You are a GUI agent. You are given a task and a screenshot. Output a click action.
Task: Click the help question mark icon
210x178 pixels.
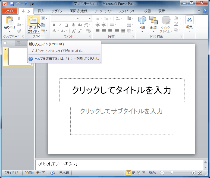pyautogui.click(x=205, y=11)
